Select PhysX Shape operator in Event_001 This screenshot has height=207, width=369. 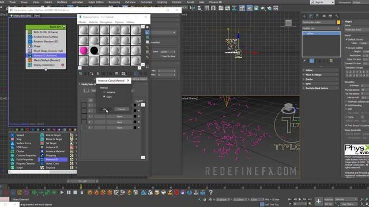(x=46, y=51)
